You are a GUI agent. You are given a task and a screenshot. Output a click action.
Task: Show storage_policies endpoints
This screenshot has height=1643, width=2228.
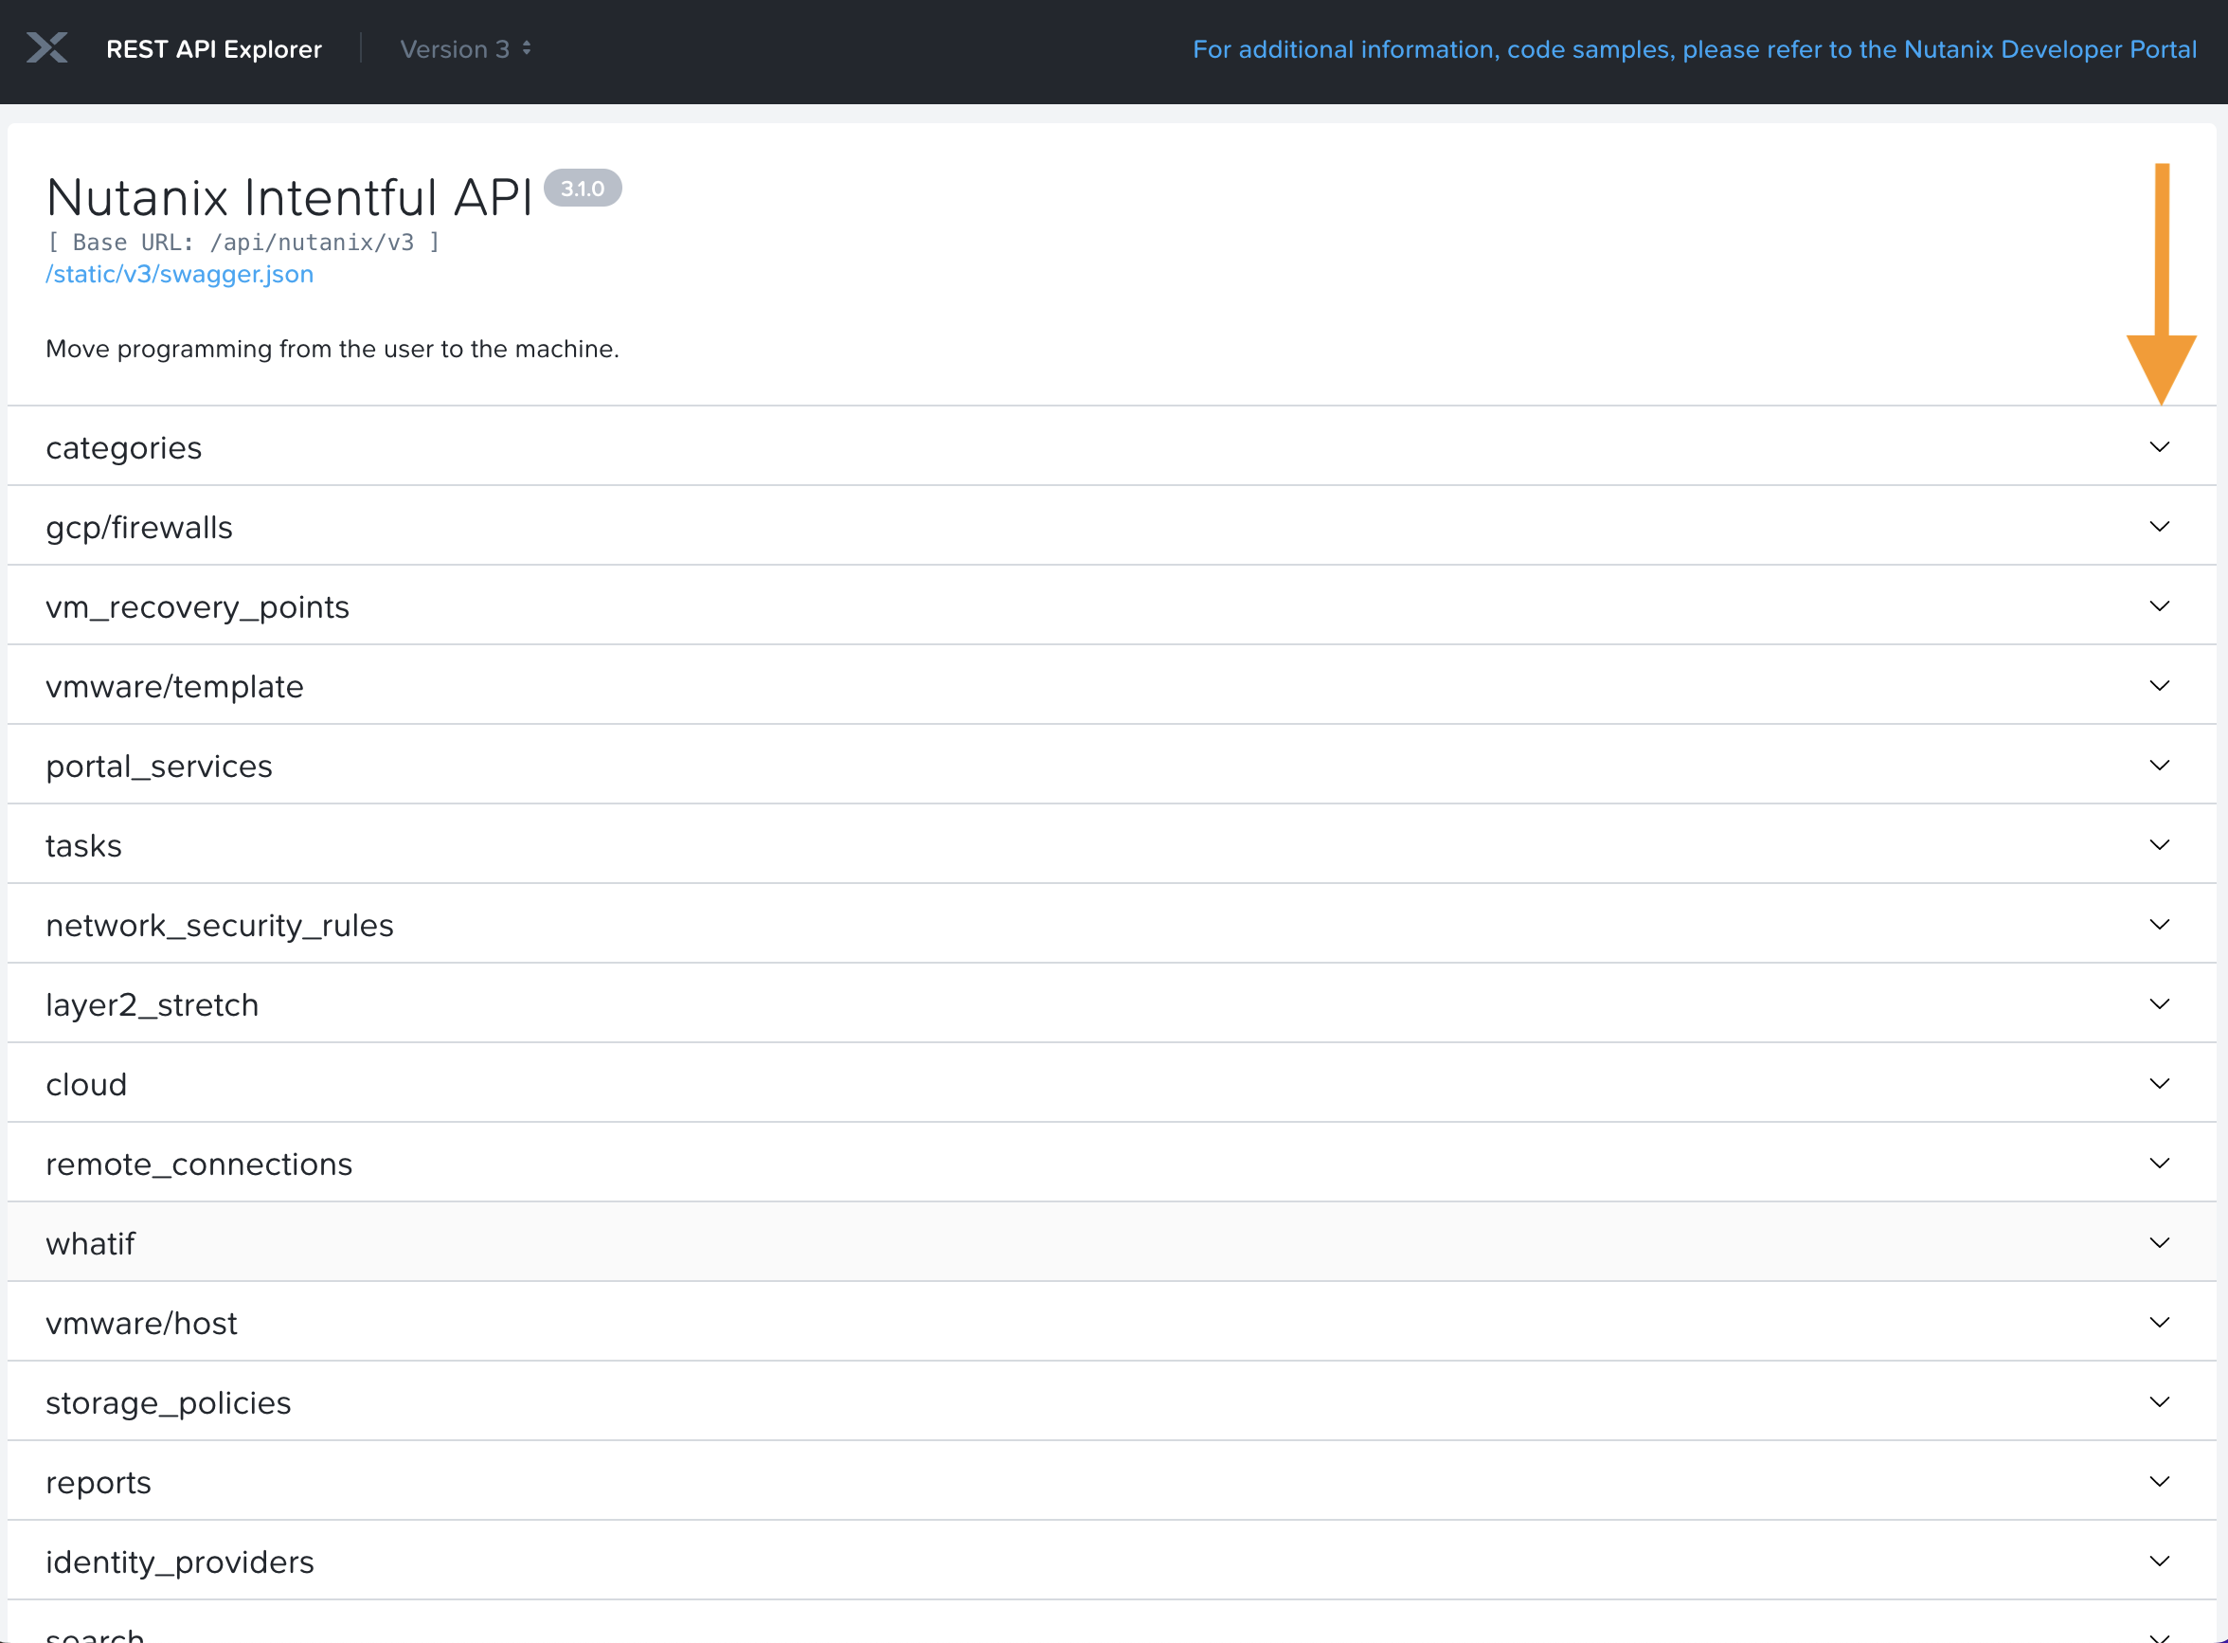tap(168, 1402)
